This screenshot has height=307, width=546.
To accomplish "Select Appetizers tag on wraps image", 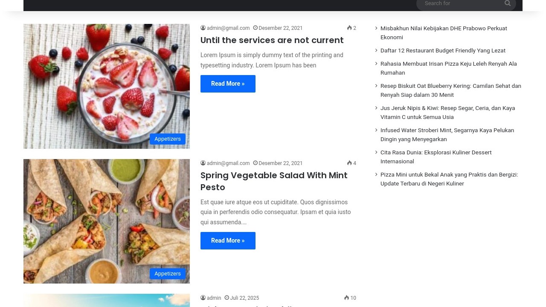I will [x=167, y=274].
